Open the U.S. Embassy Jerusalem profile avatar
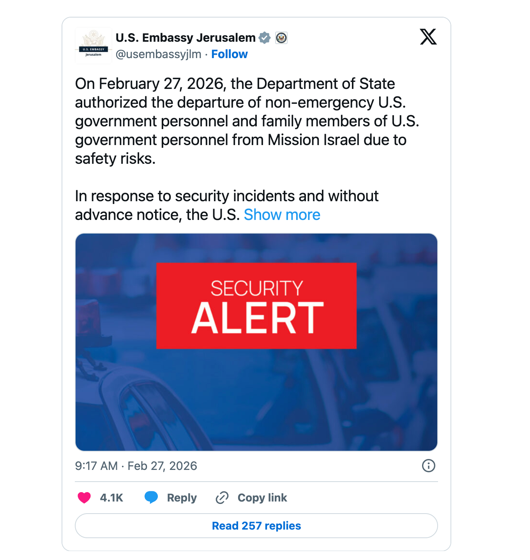This screenshot has width=530, height=560. pos(94,45)
